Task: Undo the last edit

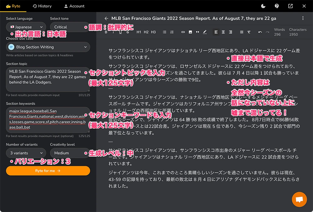Action: pos(260,32)
